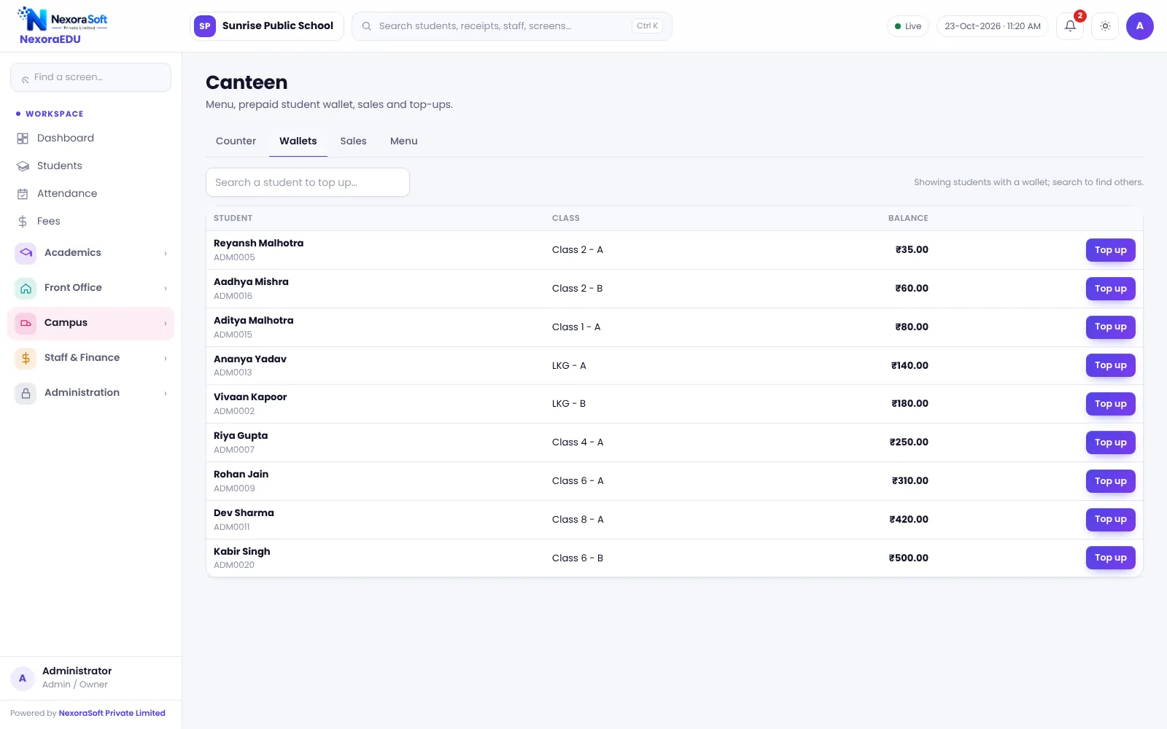This screenshot has width=1167, height=729.
Task: Open the user avatar menu at top right
Action: pyautogui.click(x=1140, y=26)
